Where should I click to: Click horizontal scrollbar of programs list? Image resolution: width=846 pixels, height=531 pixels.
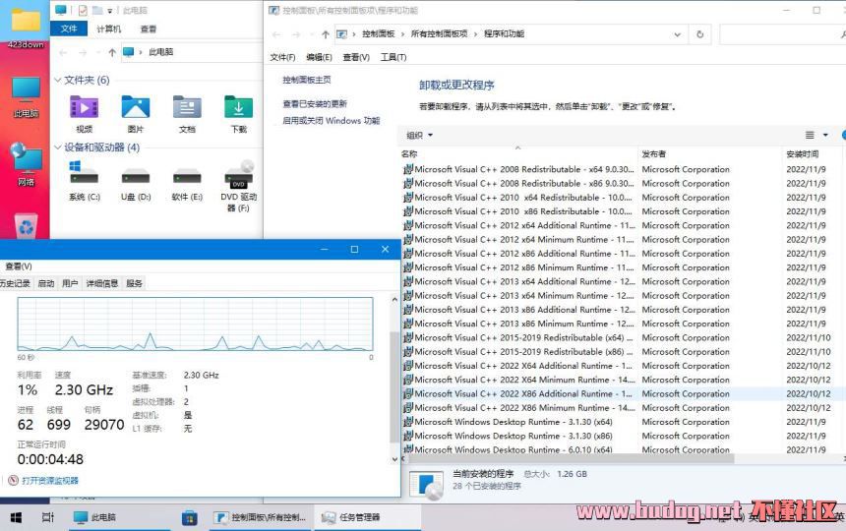point(572,459)
